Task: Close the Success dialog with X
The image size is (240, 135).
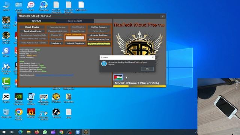Action: (x=153, y=57)
